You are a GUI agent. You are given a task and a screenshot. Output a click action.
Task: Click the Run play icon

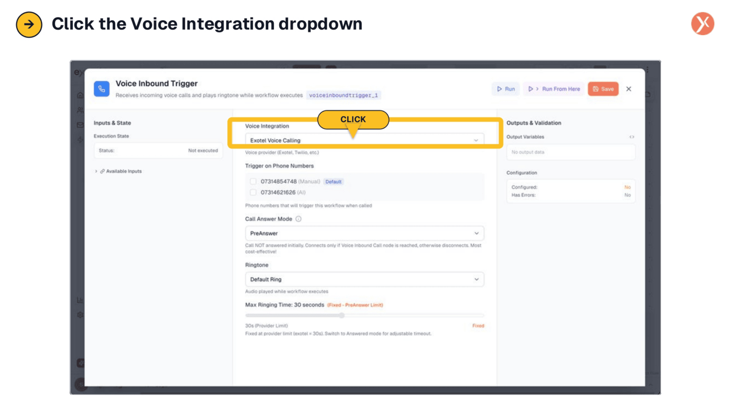[499, 89]
